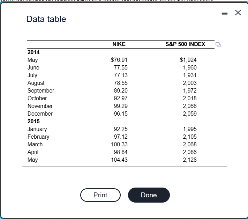Click the Nike price 104.43
This screenshot has height=219, width=248.
(x=119, y=160)
